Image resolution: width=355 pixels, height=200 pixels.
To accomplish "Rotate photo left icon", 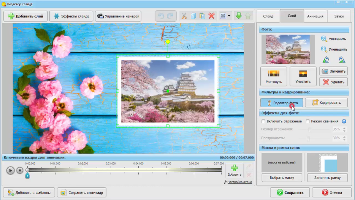I will (325, 60).
